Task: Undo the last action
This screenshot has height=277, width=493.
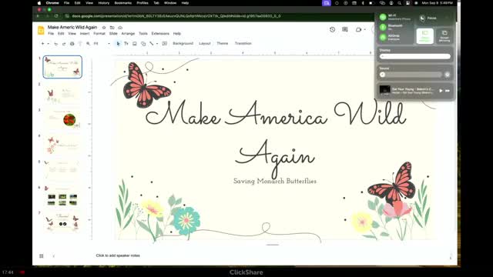Action: (56, 44)
